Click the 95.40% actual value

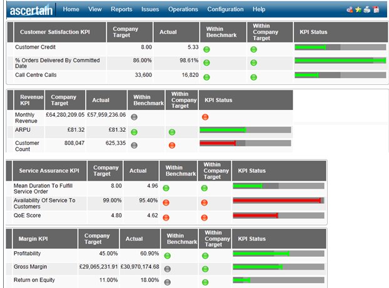click(148, 201)
